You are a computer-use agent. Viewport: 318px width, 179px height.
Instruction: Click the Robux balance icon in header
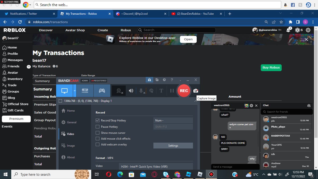pos(297,30)
